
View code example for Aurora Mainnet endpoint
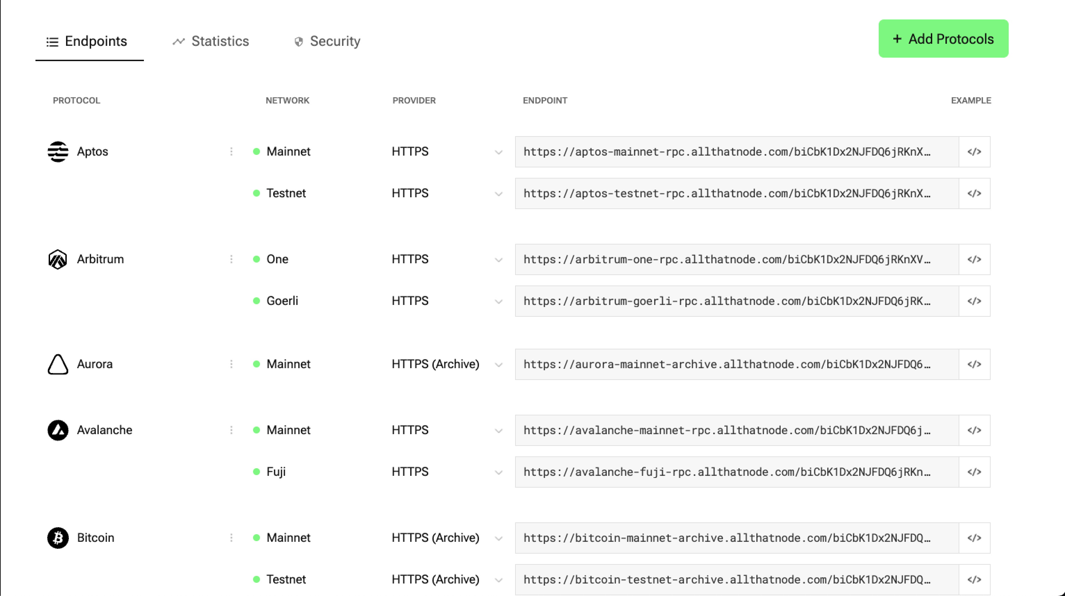(x=975, y=364)
